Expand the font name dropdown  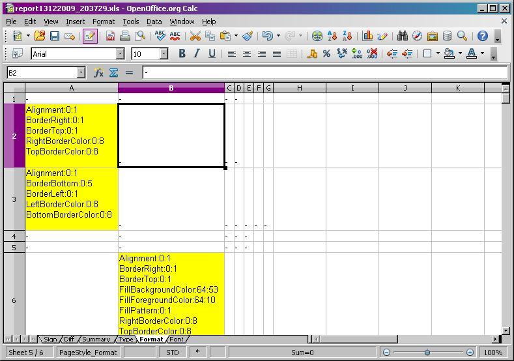click(x=120, y=54)
